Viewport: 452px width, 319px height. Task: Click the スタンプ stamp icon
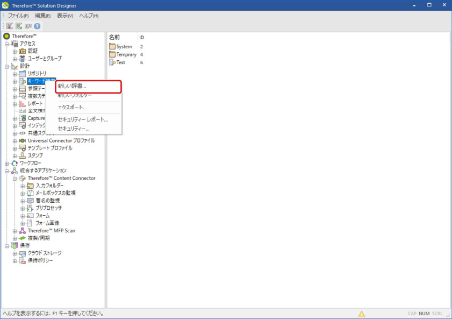pos(23,155)
